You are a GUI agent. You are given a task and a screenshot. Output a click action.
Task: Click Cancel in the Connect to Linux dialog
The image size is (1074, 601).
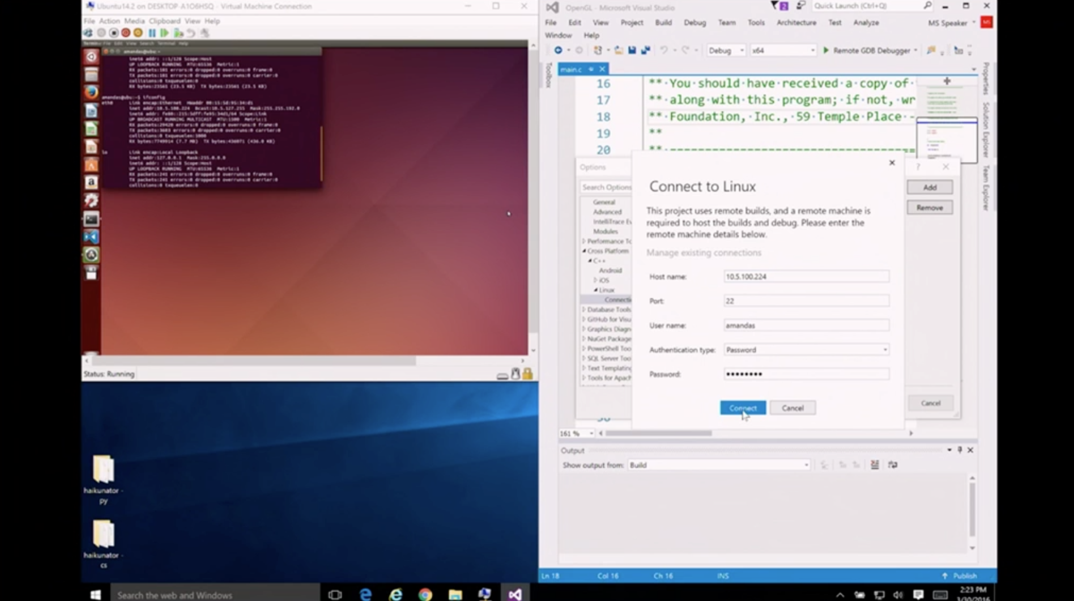[x=792, y=408]
